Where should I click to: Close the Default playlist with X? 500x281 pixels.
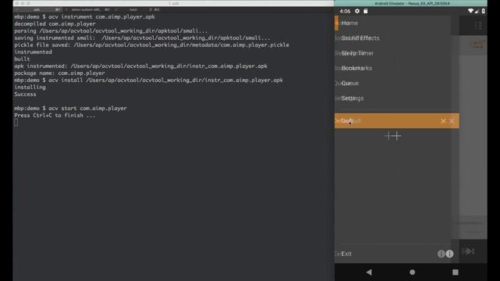tap(452, 121)
